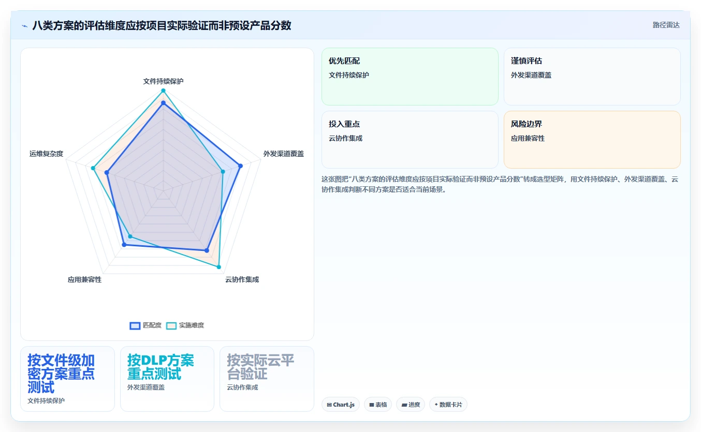Click 应用兼容性 text in 风险边界 card

point(528,138)
